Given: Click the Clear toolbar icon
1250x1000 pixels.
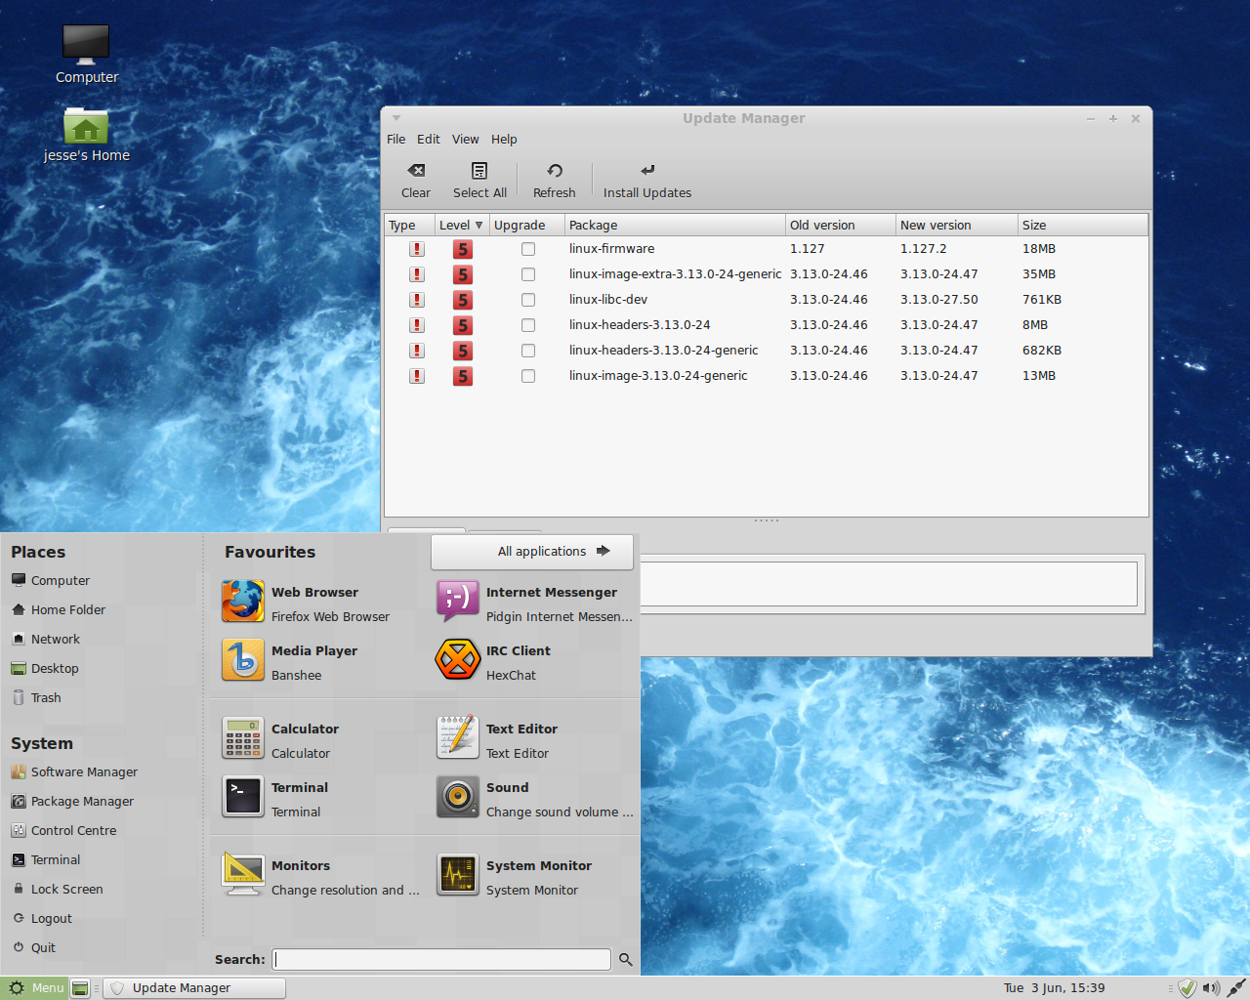Looking at the screenshot, I should pos(416,171).
